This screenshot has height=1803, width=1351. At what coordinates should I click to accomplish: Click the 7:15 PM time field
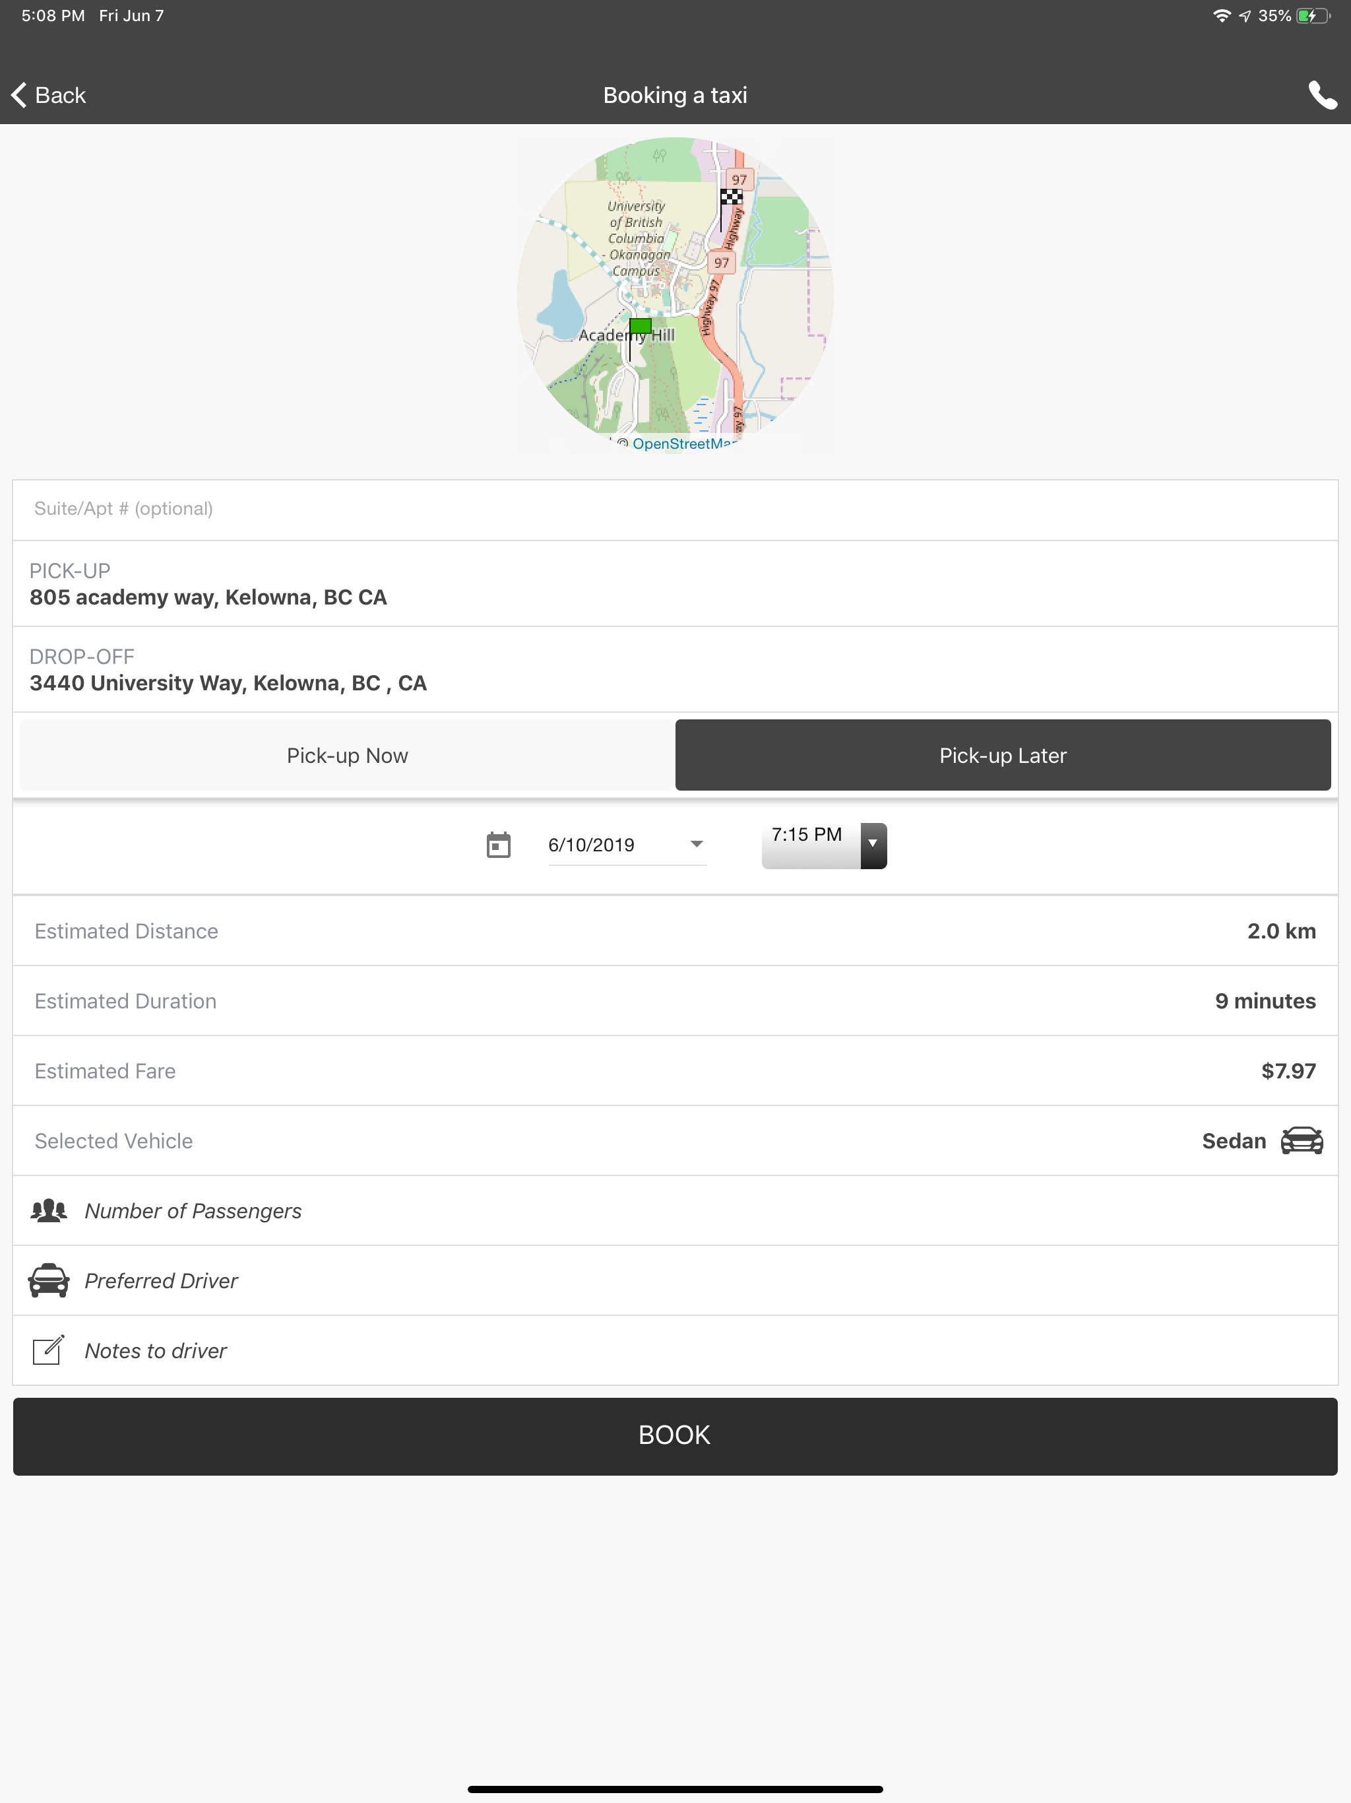[811, 845]
